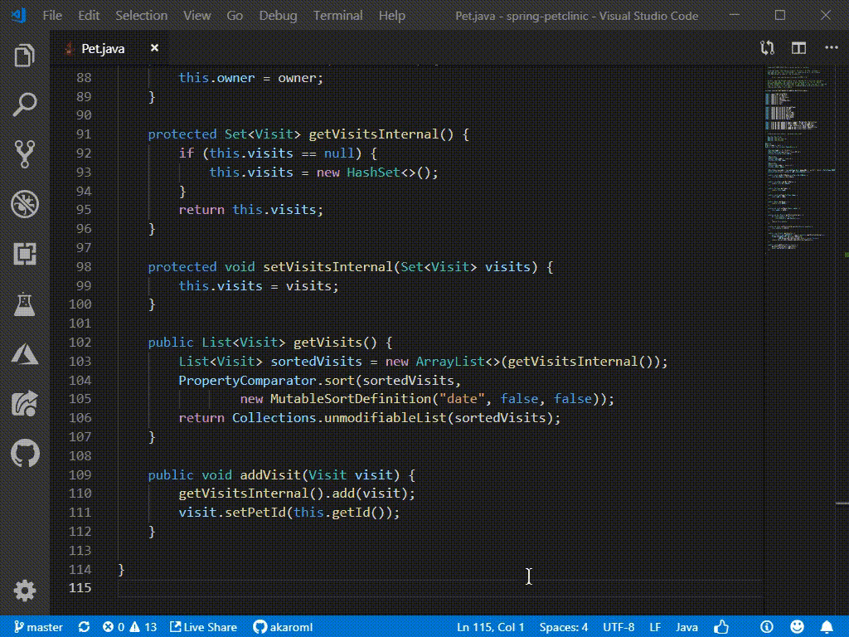Click the Manage gear icon

pyautogui.click(x=25, y=591)
